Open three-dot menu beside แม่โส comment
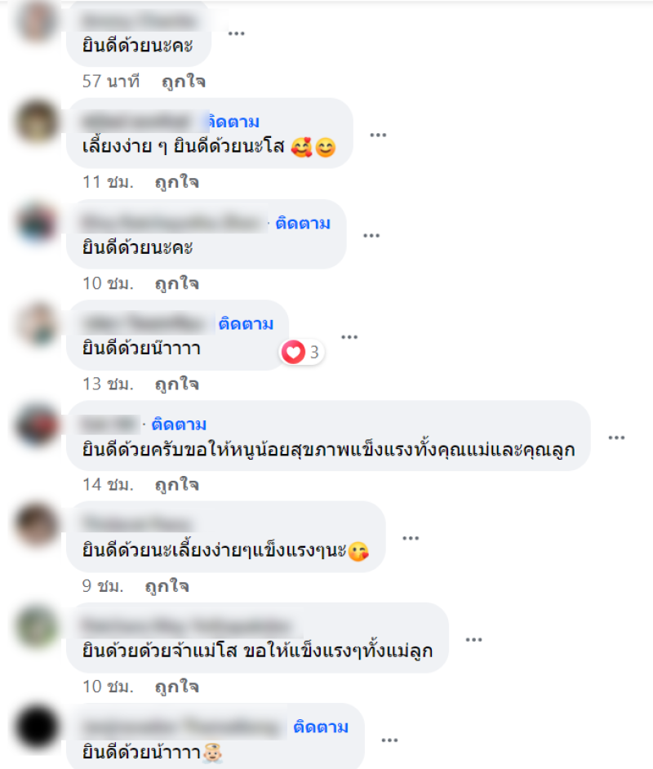The image size is (653, 769). [x=473, y=639]
